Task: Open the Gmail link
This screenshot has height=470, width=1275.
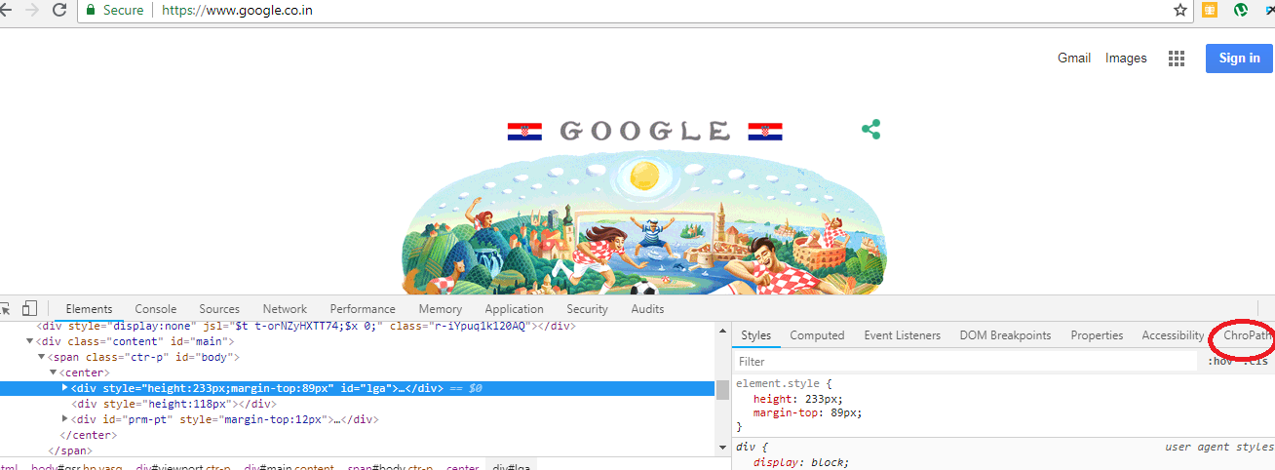Action: 1074,59
